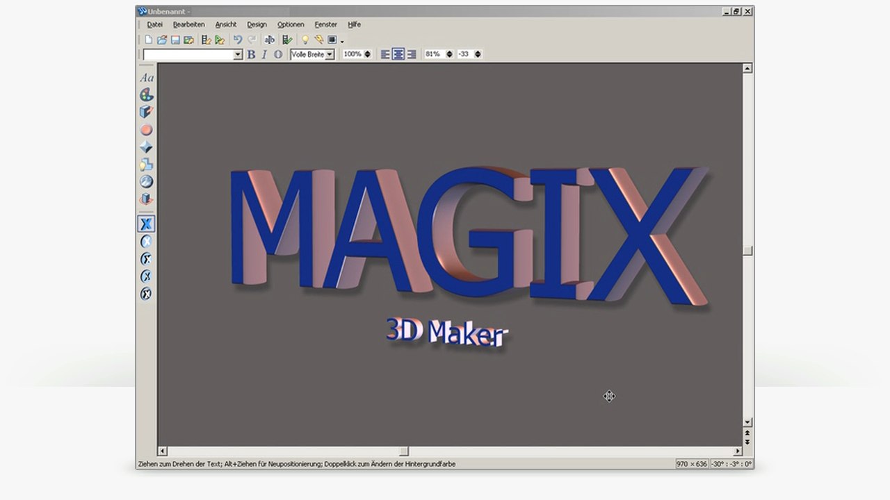Select the center alignment button
The height and width of the screenshot is (500, 890).
pyautogui.click(x=398, y=54)
